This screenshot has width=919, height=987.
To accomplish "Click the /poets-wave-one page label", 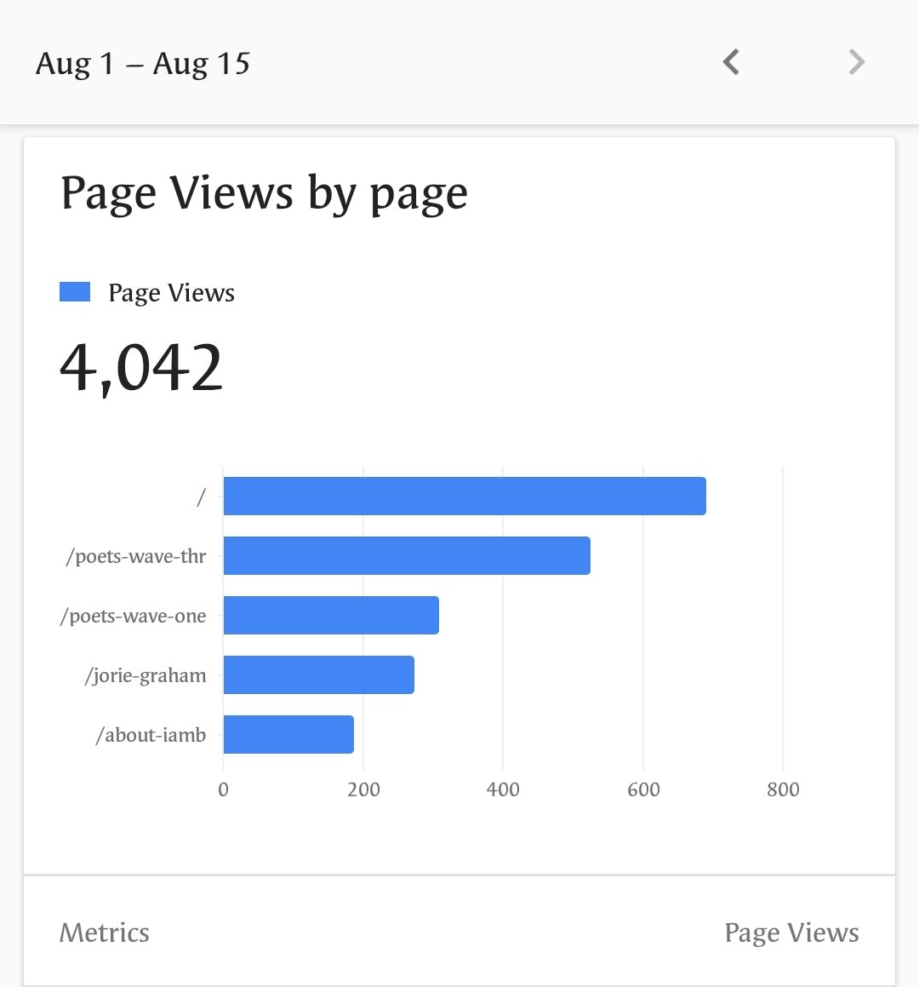I will pos(131,616).
